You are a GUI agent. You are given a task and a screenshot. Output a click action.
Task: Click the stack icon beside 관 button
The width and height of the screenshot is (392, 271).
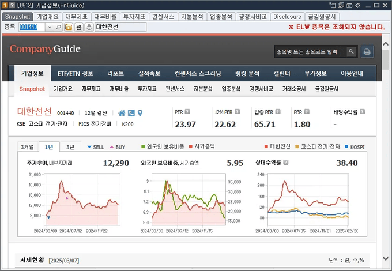[89, 27]
